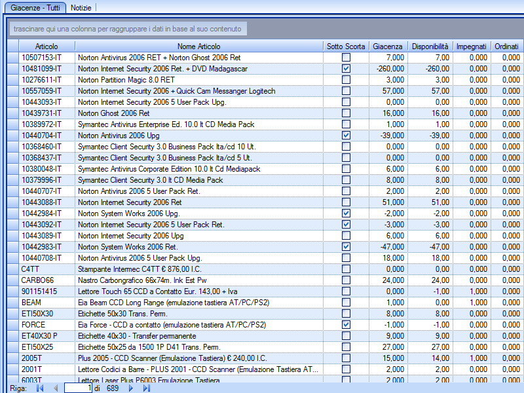This screenshot has height=393, width=524.
Task: Sort by Sotto Scorta column header
Action: 346,46
